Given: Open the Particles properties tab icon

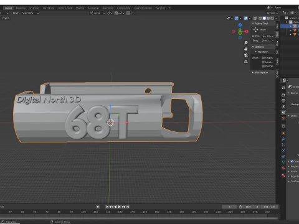Looking at the screenshot, I should point(283,145).
